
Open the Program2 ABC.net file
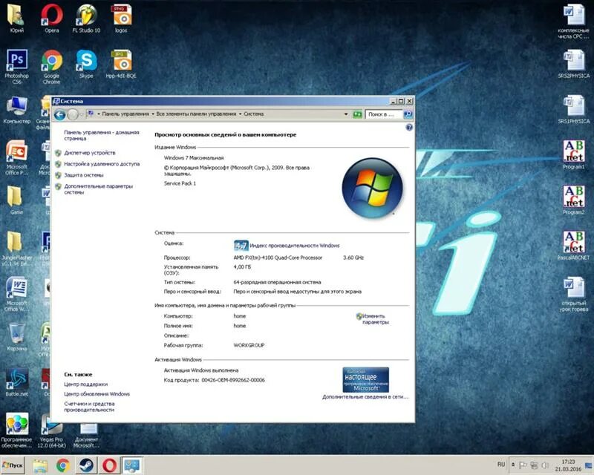[573, 200]
